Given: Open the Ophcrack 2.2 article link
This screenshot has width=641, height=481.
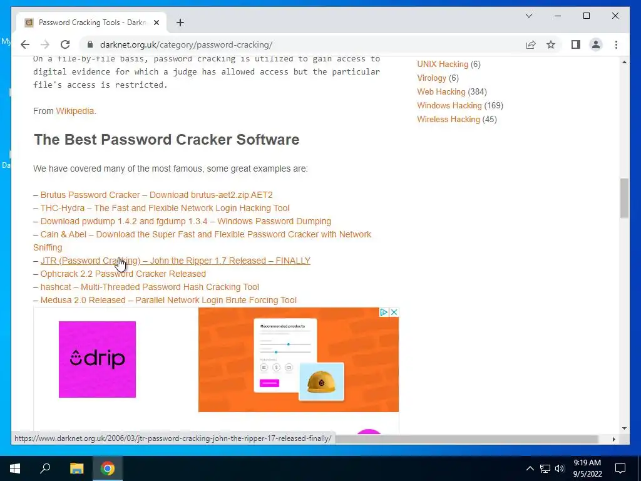Looking at the screenshot, I should click(x=123, y=274).
